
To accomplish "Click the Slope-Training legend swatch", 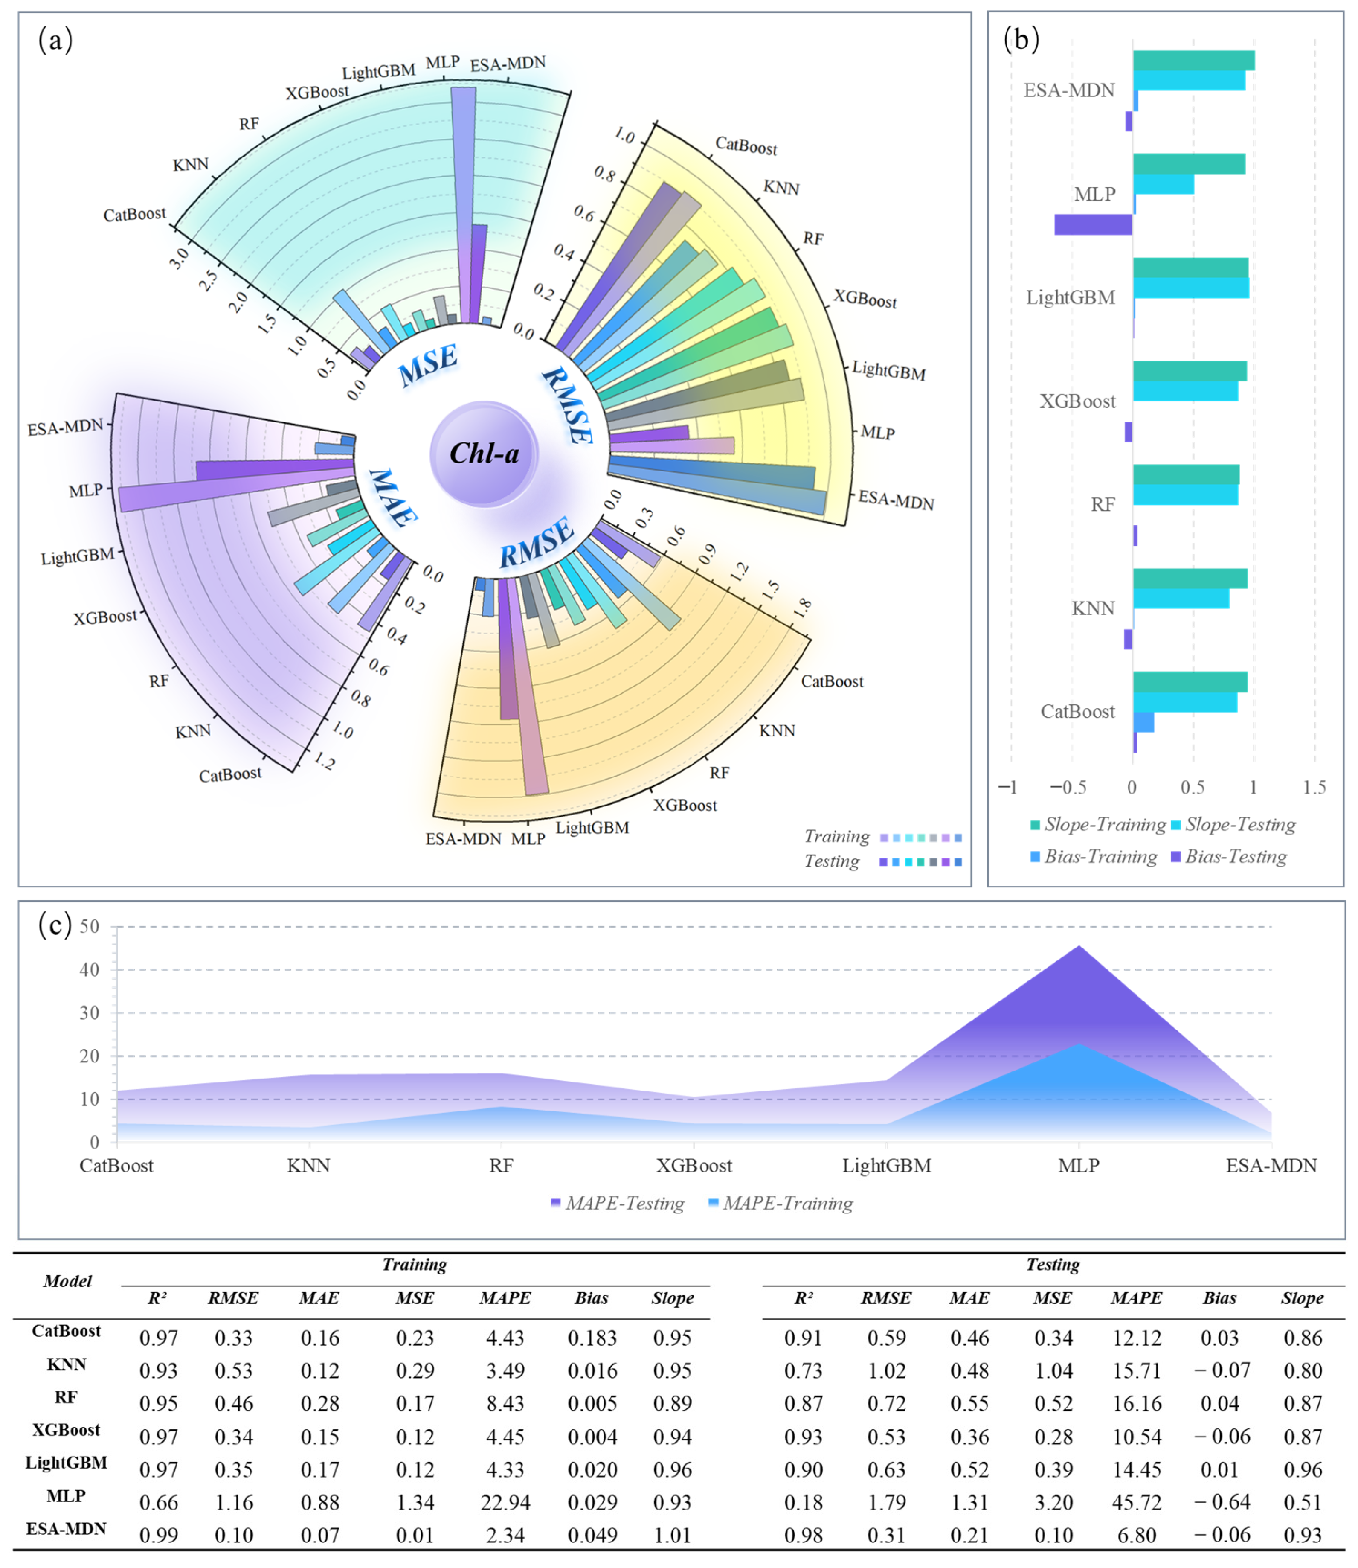I will click(x=1034, y=825).
